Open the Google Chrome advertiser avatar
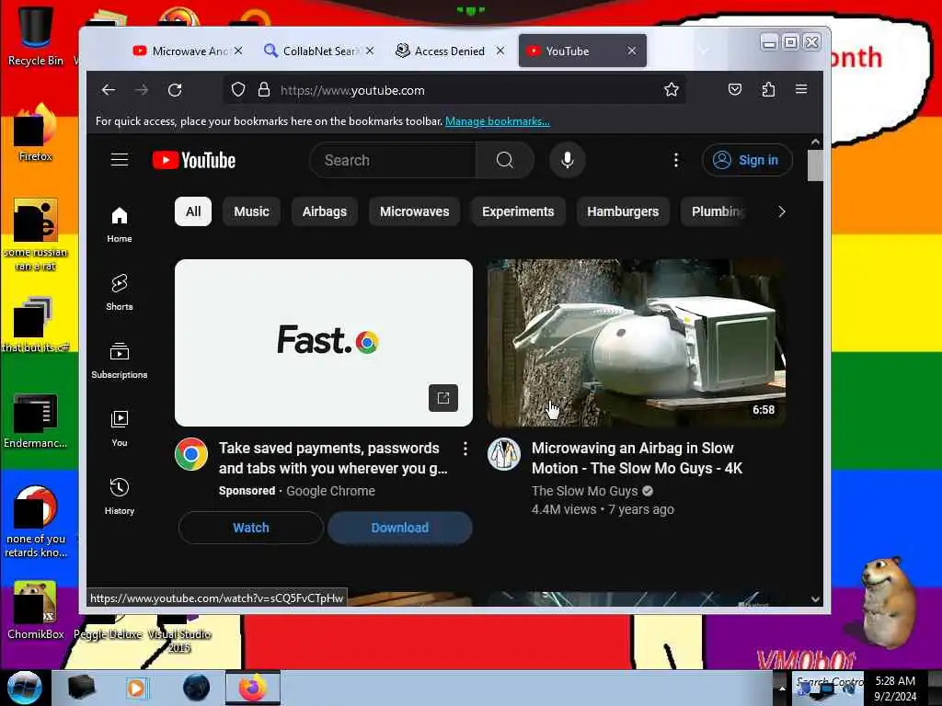Image resolution: width=942 pixels, height=706 pixels. [x=191, y=454]
